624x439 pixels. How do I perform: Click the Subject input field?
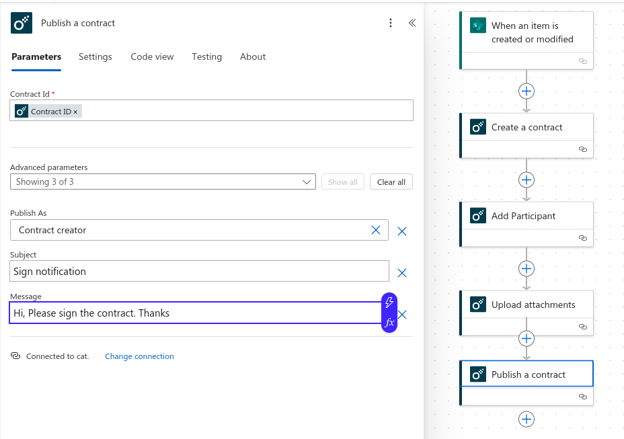200,271
